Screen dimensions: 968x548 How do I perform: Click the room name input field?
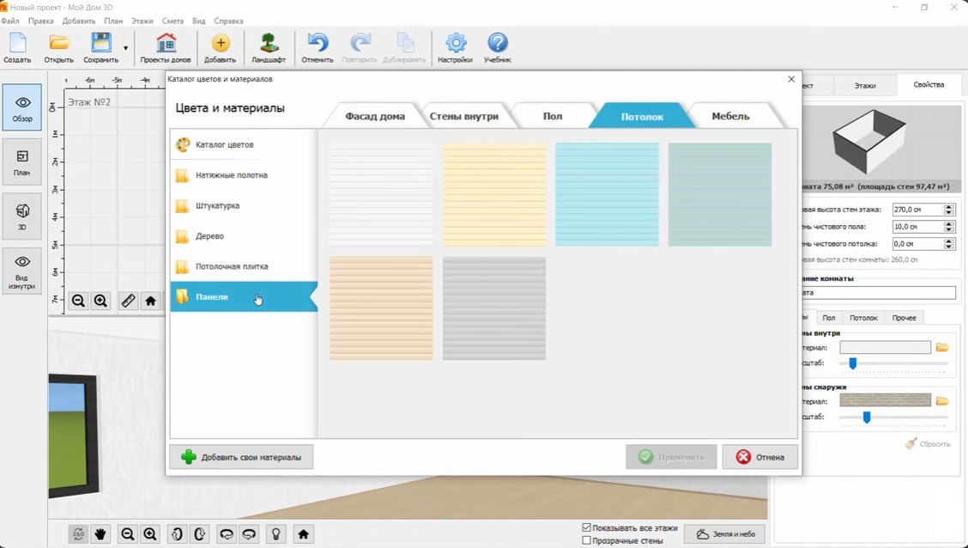[x=877, y=293]
